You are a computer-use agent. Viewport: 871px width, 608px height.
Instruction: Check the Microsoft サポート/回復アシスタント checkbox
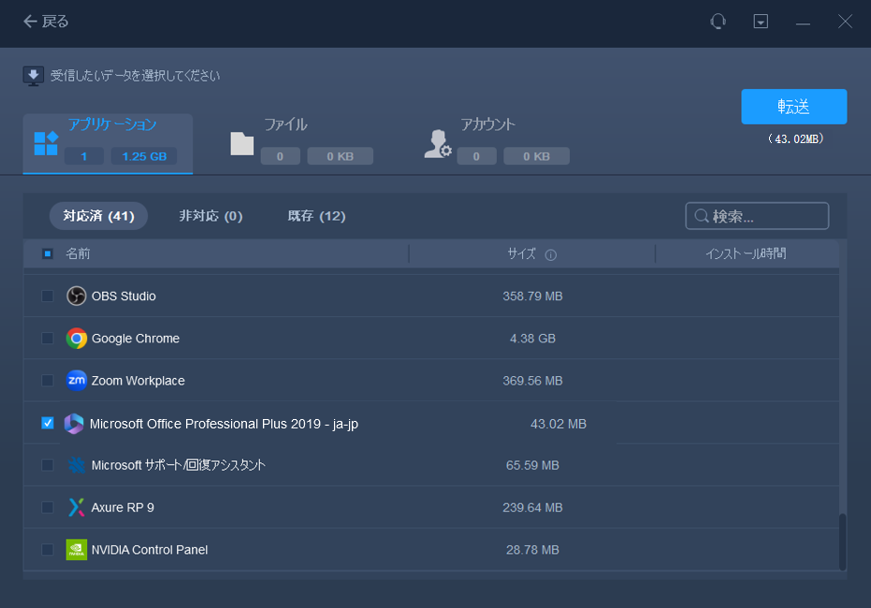[48, 465]
